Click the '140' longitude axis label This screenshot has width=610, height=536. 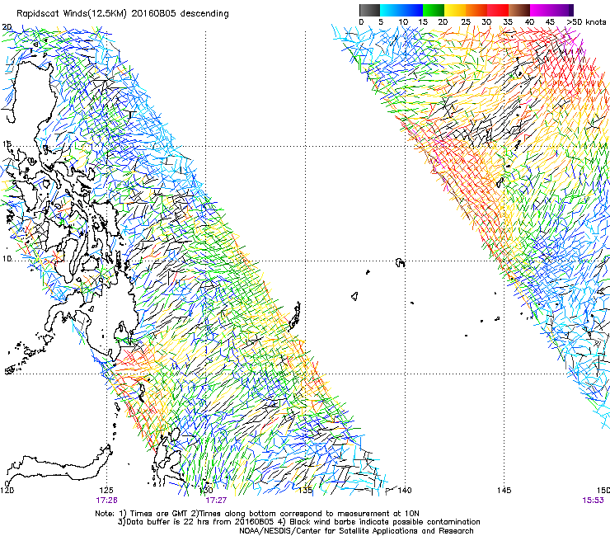point(405,490)
